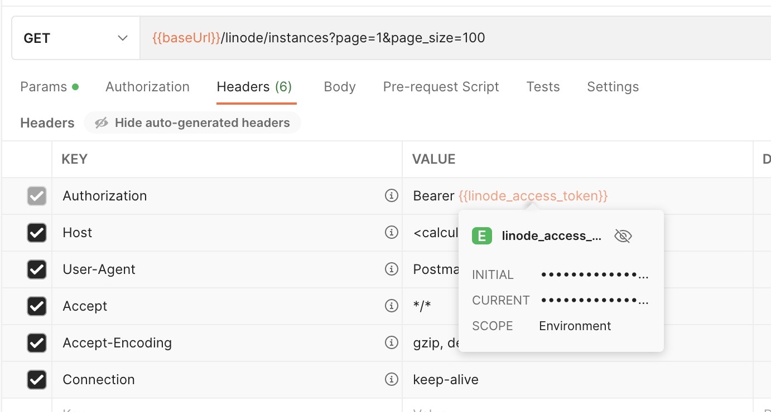The image size is (771, 412).
Task: Disable the User-Agent header checkbox
Action: click(37, 269)
